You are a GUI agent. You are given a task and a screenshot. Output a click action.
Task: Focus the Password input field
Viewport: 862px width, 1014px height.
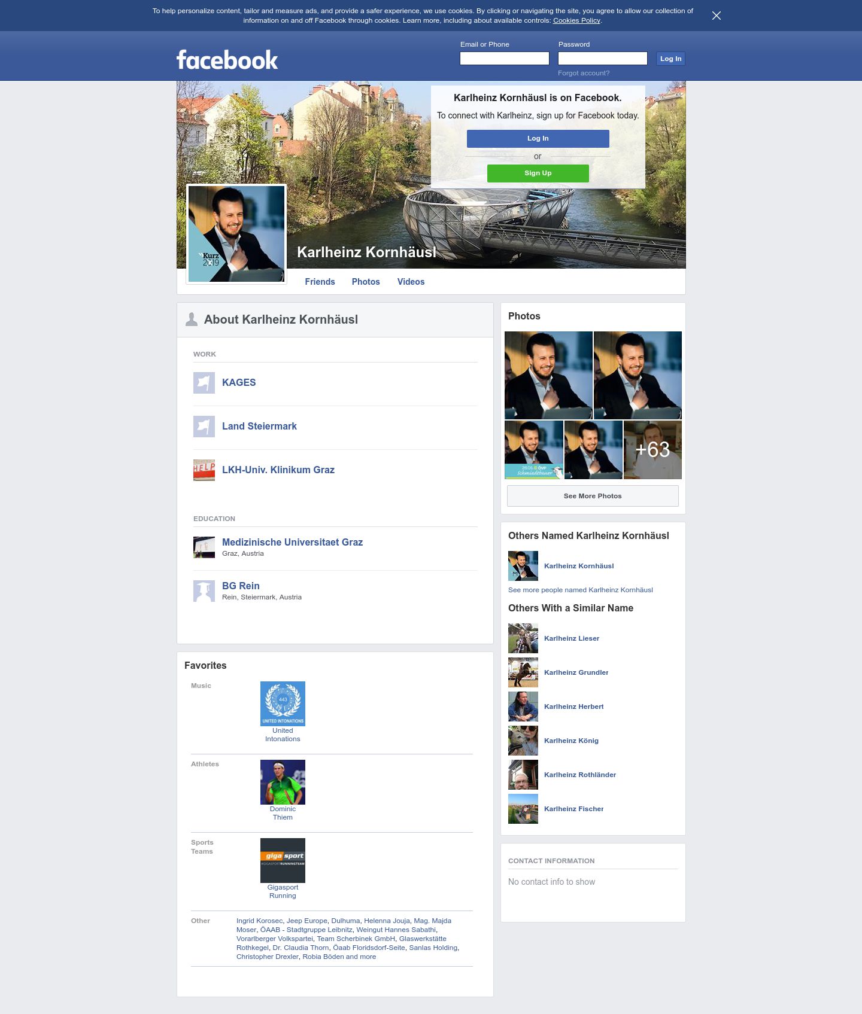click(x=603, y=58)
